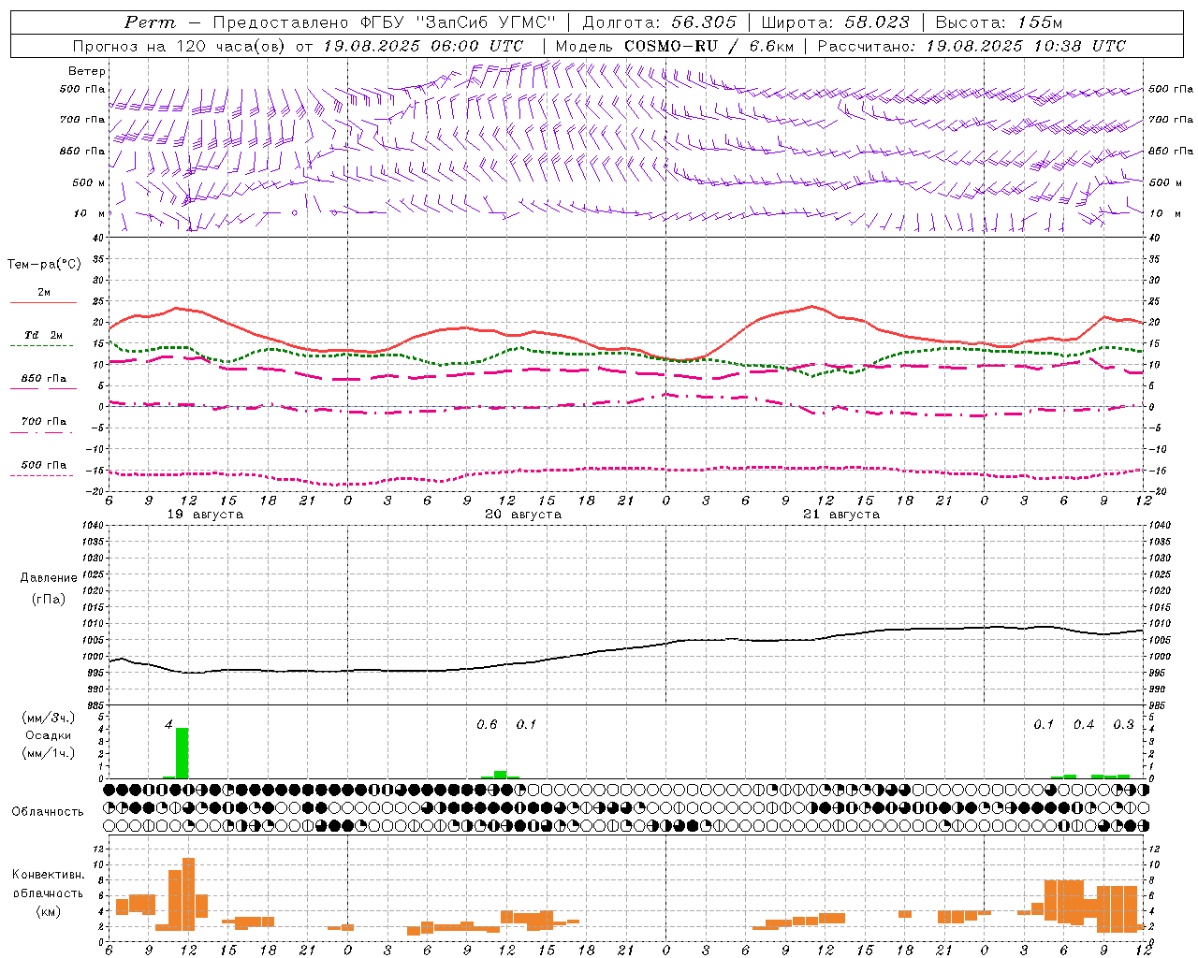The height and width of the screenshot is (958, 1198).
Task: Click the "Тем-ра(°C)" temperature panel label
Action: coord(44,265)
